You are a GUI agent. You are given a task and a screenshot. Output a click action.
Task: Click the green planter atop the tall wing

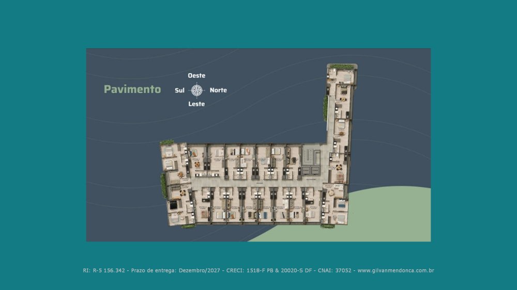[x=341, y=67]
